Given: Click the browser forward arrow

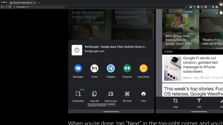Looking at the screenshot, I should [6, 7].
